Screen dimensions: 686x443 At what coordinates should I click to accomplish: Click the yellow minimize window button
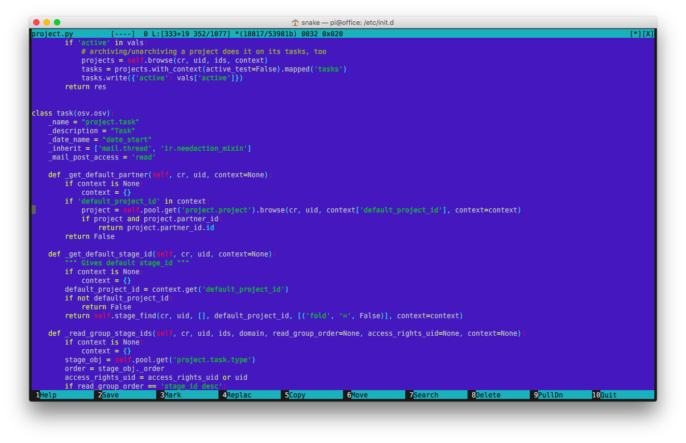[47, 22]
